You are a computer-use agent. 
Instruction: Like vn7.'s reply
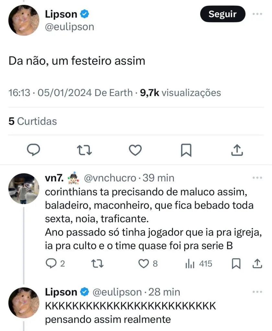pyautogui.click(x=143, y=264)
